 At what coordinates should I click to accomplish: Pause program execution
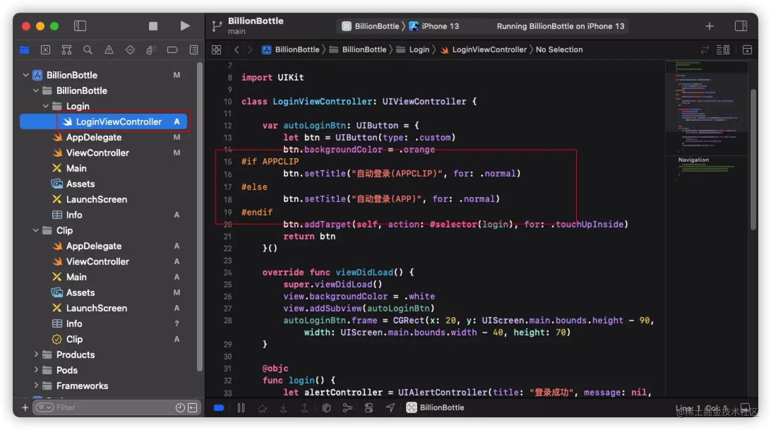click(241, 408)
